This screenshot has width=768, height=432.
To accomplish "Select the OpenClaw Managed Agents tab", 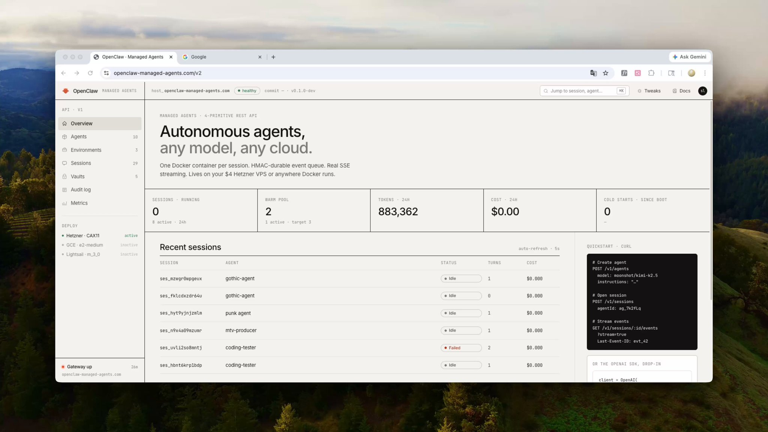I will [x=133, y=57].
